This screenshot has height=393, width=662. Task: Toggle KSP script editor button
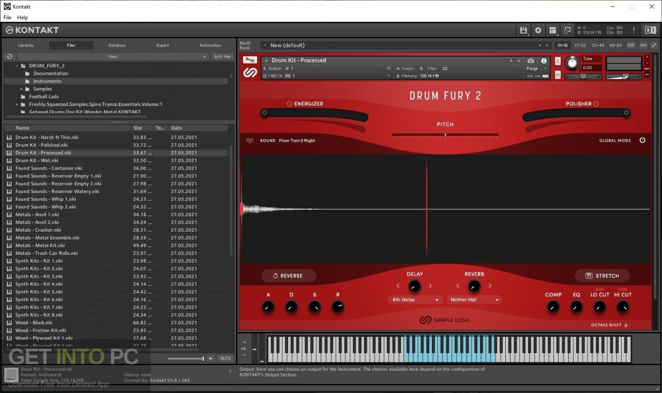click(631, 46)
